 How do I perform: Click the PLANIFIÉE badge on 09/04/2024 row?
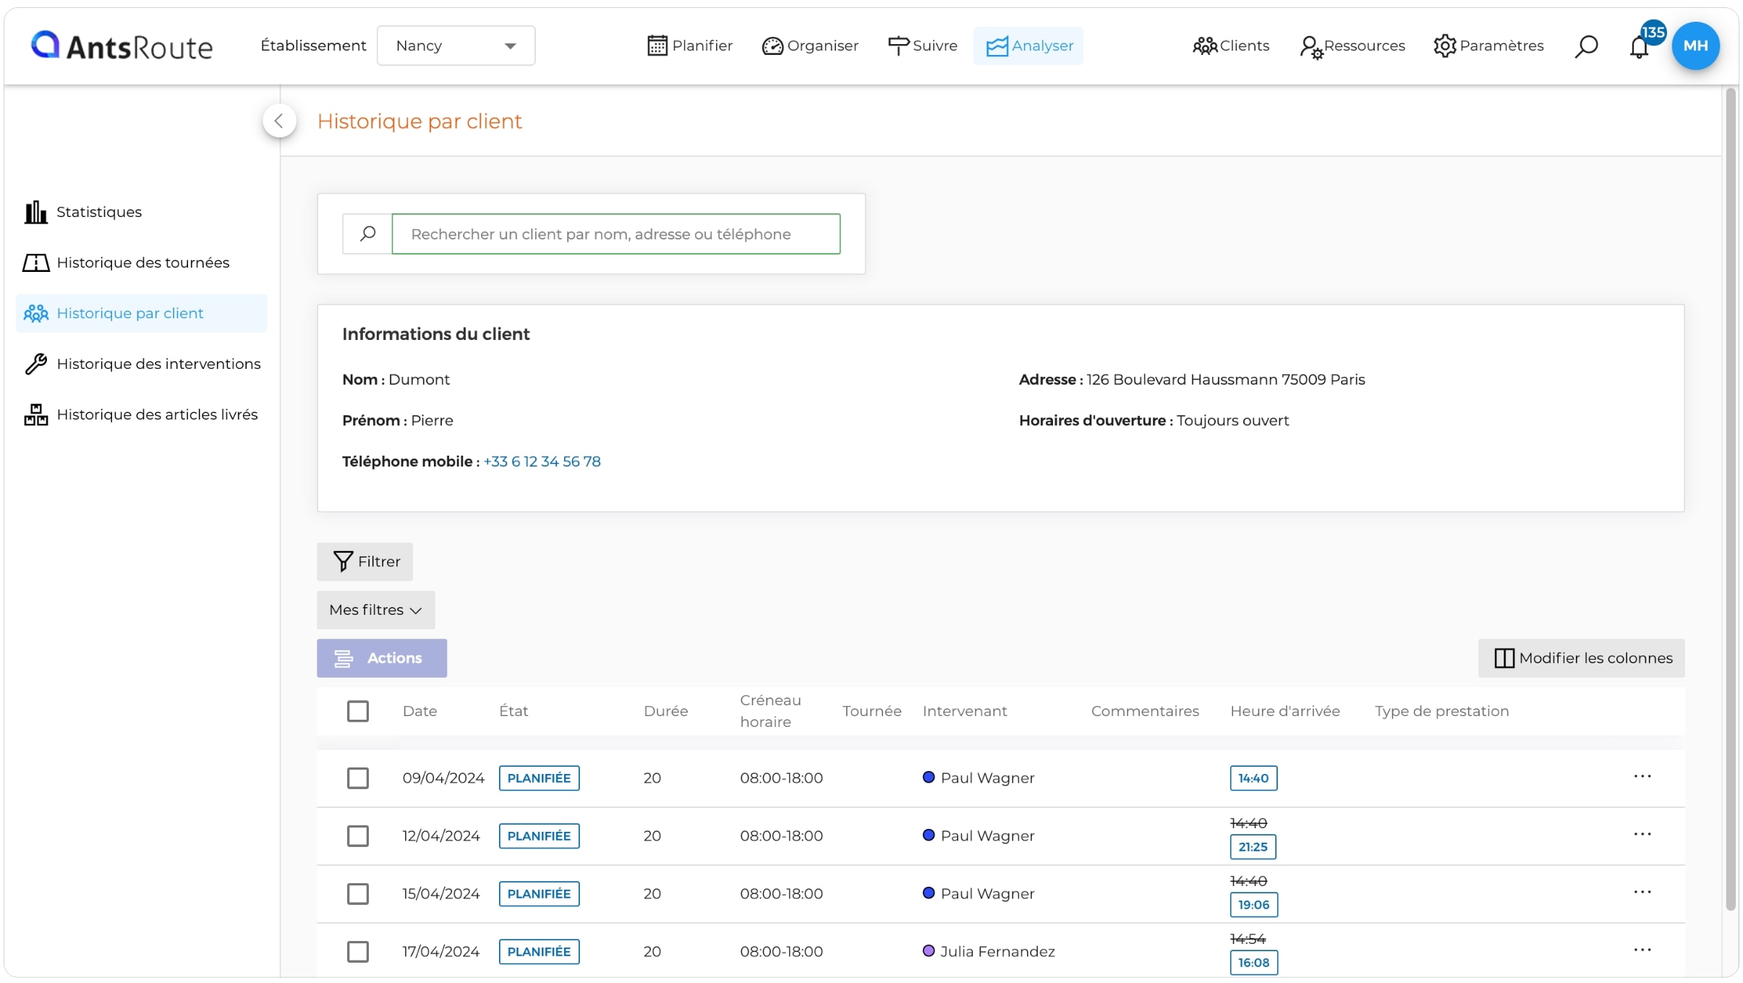point(539,778)
